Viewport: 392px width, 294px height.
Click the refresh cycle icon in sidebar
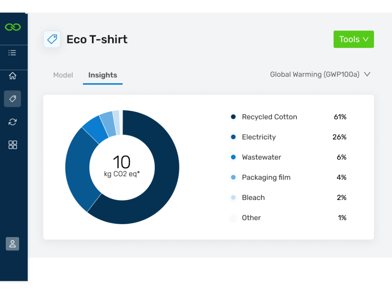13,122
